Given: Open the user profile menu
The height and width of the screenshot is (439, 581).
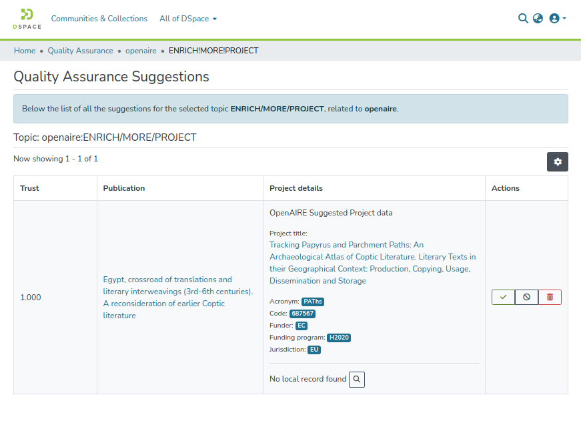Looking at the screenshot, I should coord(557,19).
